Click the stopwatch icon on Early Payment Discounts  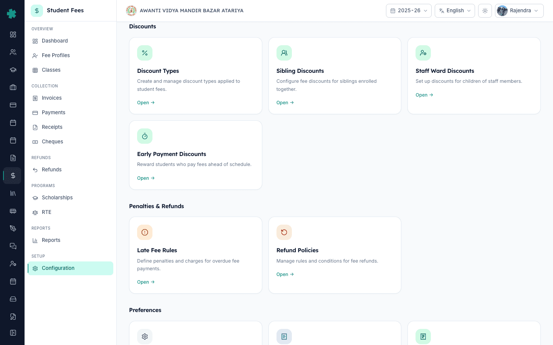(145, 136)
